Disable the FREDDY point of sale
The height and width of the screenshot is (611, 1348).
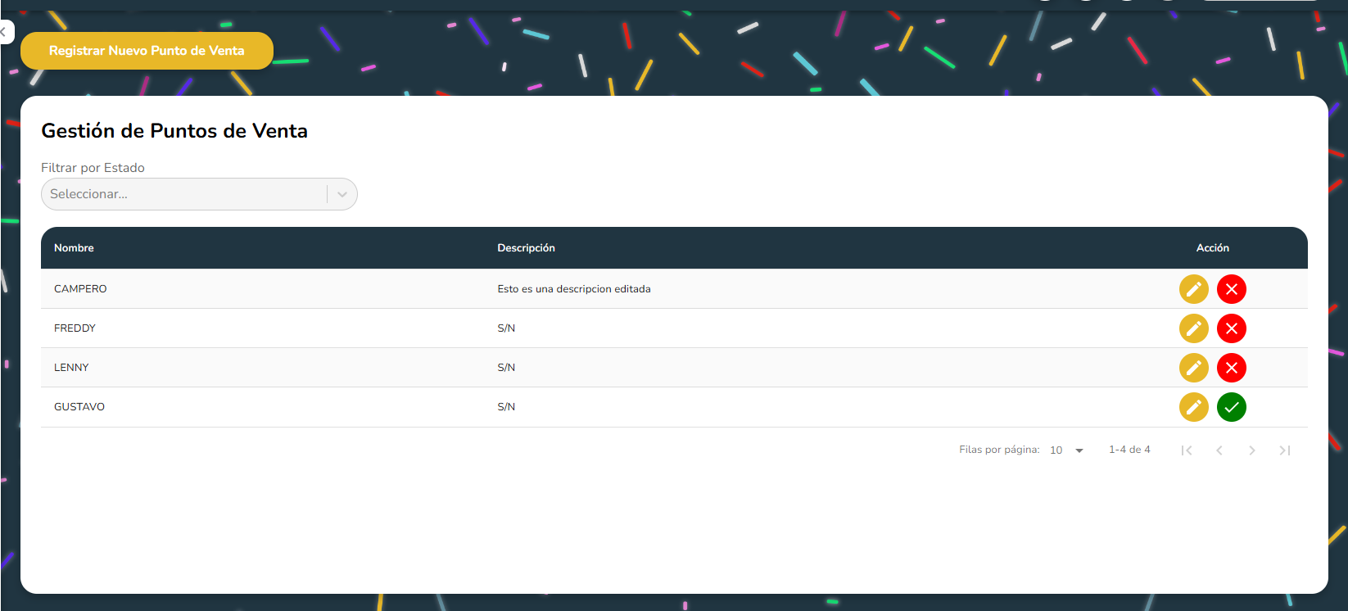click(x=1231, y=328)
